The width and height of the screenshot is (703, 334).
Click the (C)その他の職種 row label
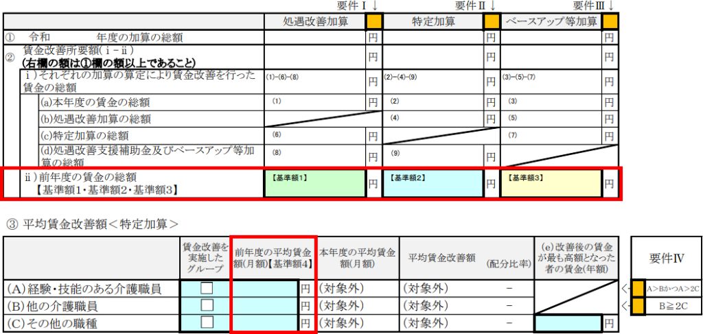(52, 323)
